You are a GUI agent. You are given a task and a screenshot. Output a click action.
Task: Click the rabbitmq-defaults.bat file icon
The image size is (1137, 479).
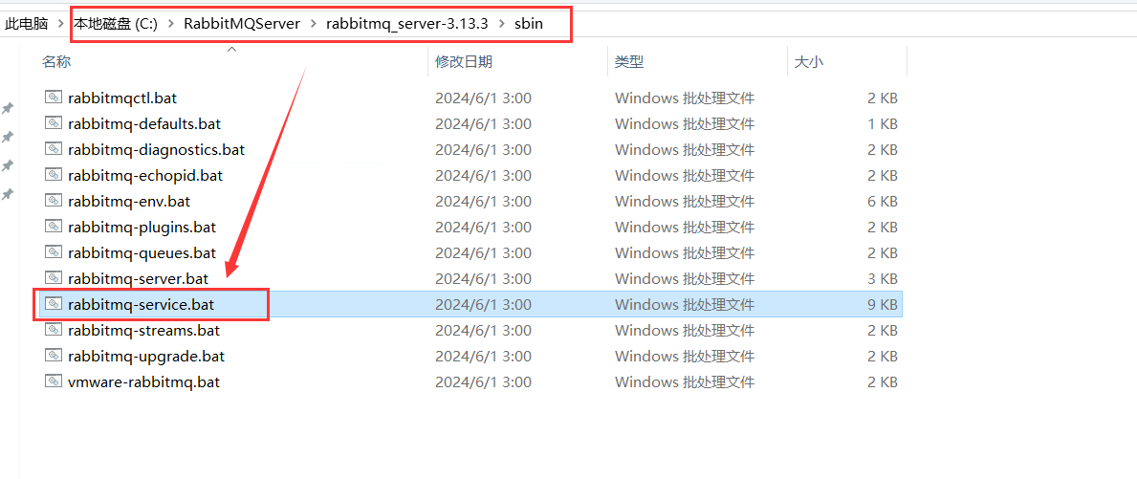(54, 123)
